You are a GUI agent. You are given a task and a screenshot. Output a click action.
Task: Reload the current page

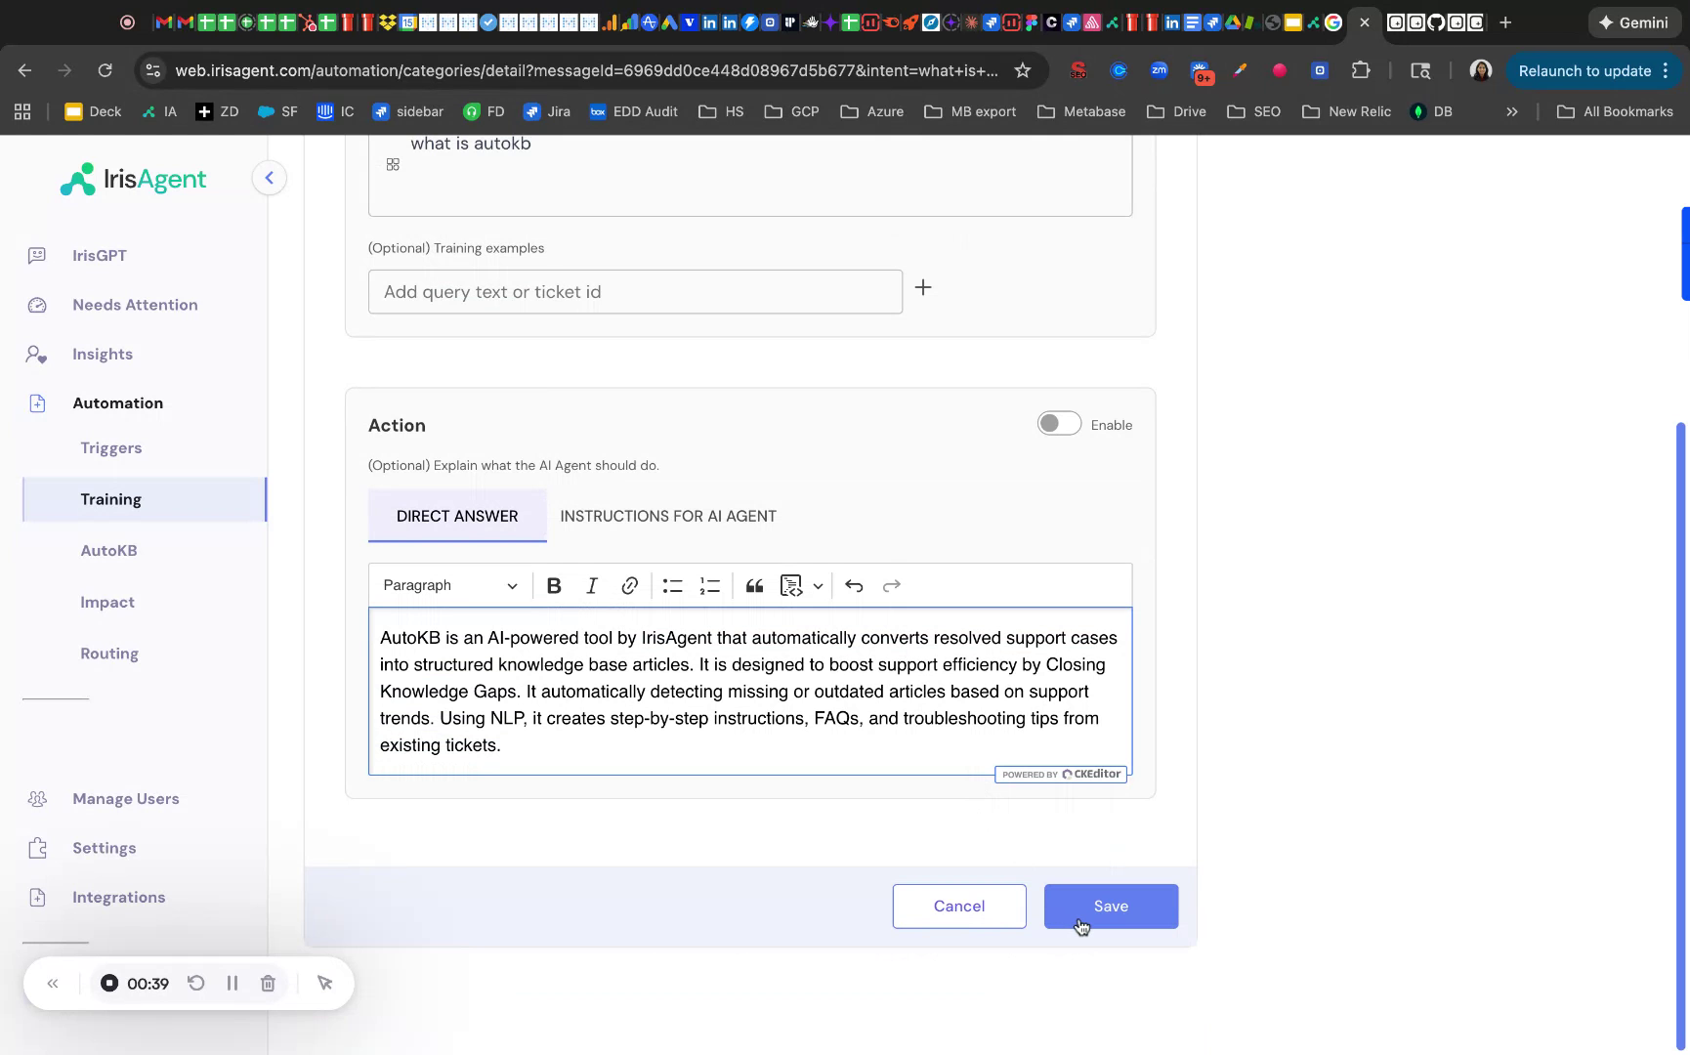point(105,70)
